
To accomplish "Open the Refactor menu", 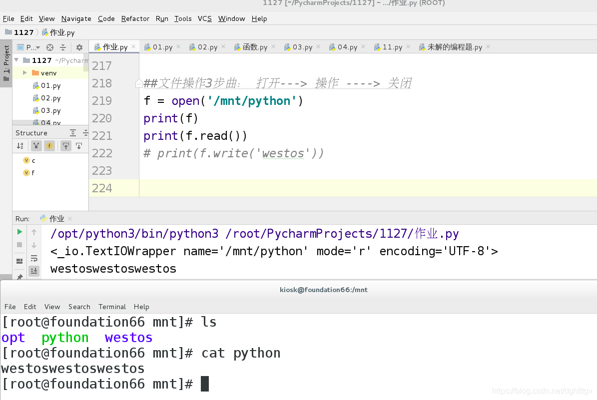I will pos(135,18).
